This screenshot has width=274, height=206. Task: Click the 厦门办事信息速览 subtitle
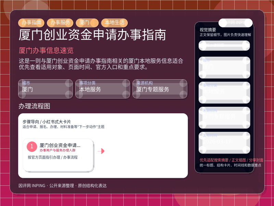pyautogui.click(x=46, y=50)
